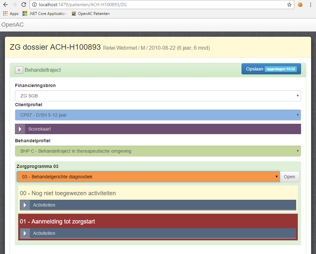Open the Financieringsbron dropdown

pos(158,96)
